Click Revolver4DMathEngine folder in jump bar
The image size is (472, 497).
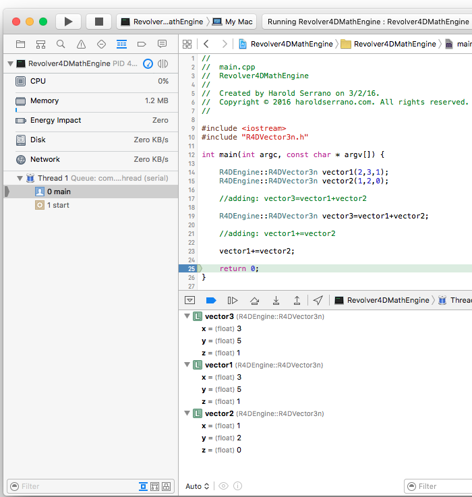click(x=388, y=44)
